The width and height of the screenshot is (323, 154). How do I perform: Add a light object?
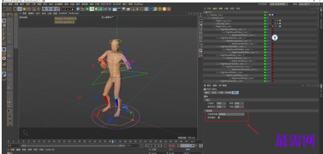coord(123,9)
